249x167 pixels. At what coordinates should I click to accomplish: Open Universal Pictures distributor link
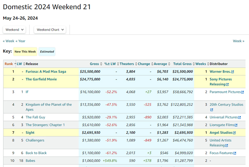224,117
